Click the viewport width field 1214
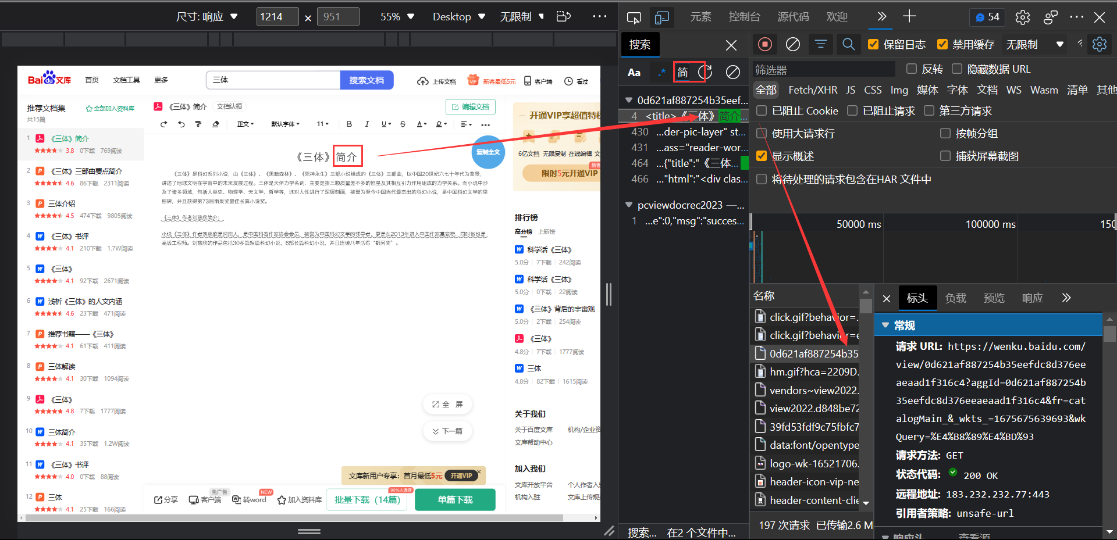Image resolution: width=1117 pixels, height=540 pixels. pyautogui.click(x=278, y=16)
